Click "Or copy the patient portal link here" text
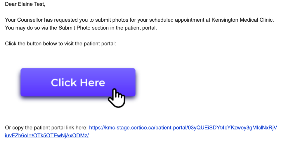This screenshot has width=286, height=142. pyautogui.click(x=46, y=128)
